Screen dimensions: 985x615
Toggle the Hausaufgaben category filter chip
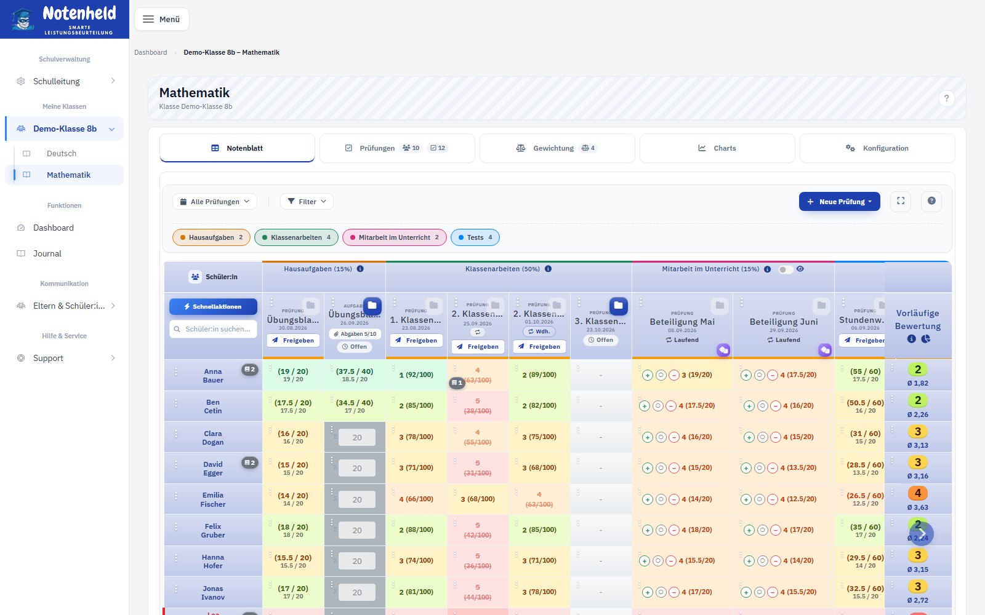pos(211,237)
